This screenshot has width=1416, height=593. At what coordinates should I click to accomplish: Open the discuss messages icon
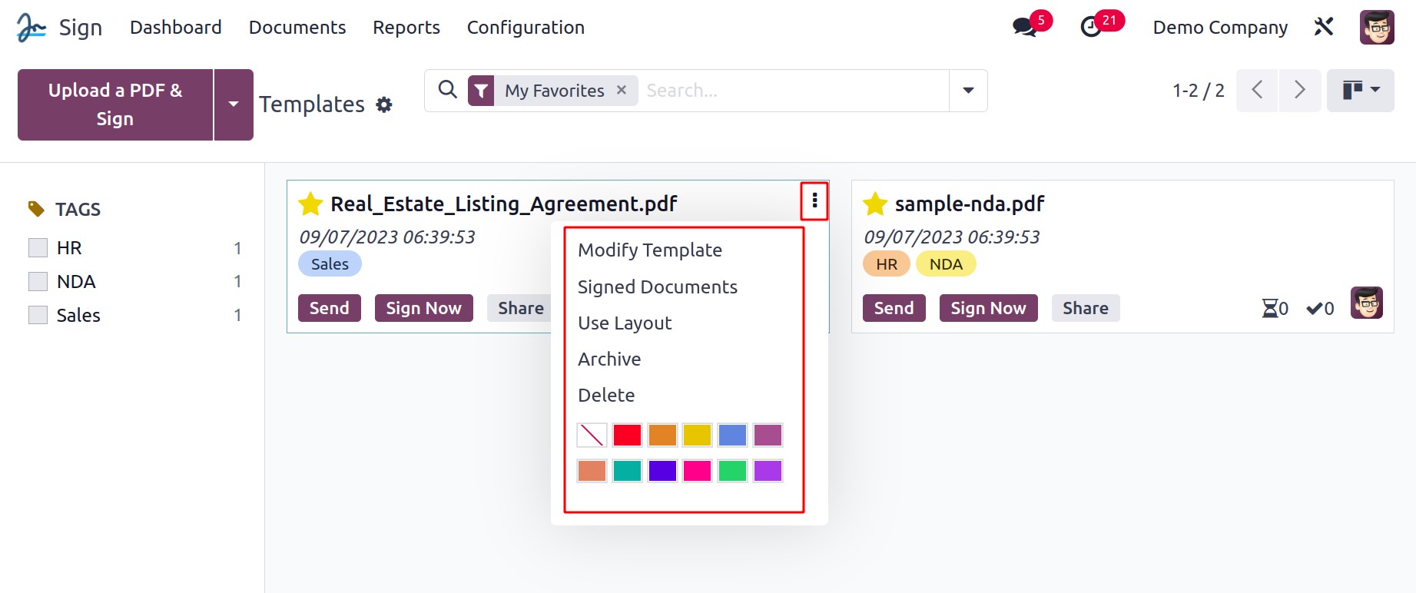coord(1024,28)
